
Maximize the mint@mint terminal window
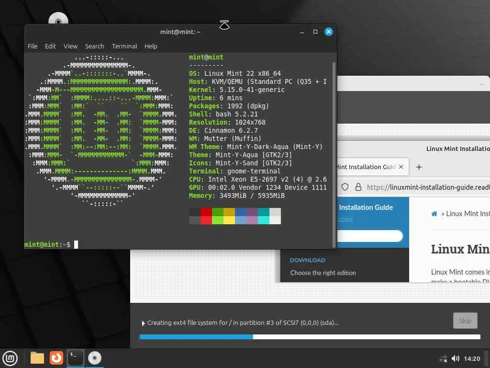pyautogui.click(x=315, y=32)
